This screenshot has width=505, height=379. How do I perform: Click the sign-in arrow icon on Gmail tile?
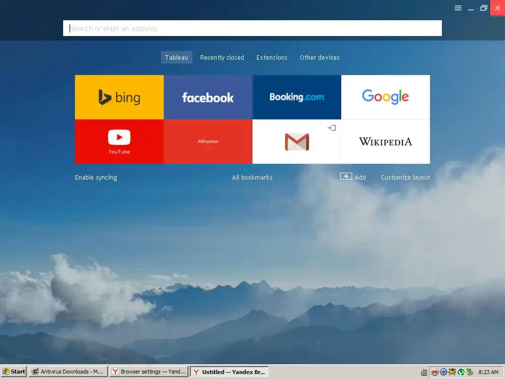click(332, 128)
